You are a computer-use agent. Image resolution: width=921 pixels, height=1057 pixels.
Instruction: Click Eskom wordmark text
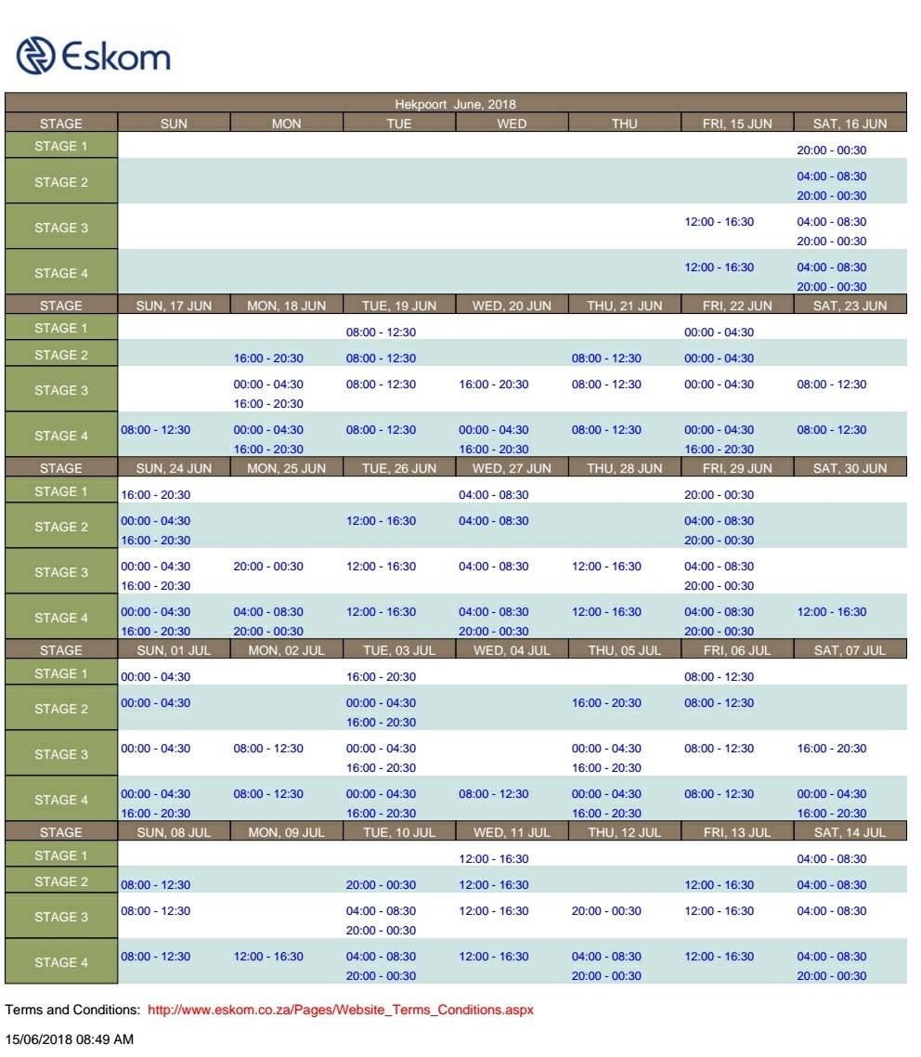tap(116, 56)
